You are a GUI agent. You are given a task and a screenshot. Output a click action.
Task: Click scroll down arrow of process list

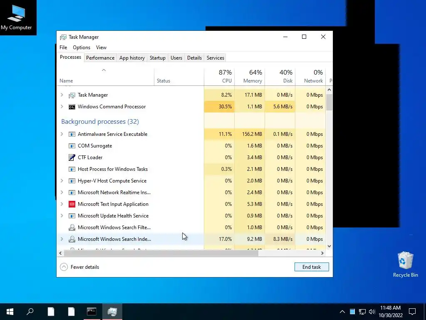(x=329, y=246)
